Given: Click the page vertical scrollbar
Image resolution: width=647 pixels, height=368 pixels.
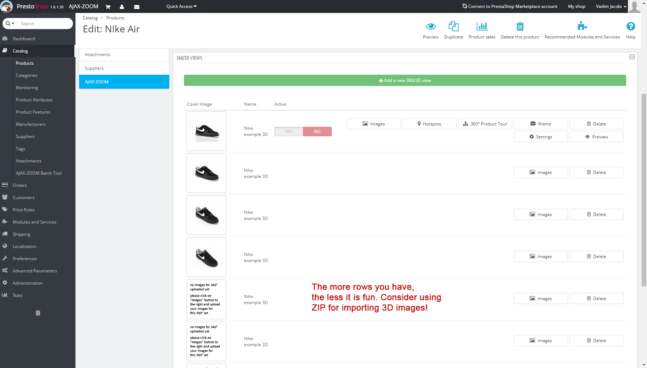Looking at the screenshot, I should click(x=644, y=190).
